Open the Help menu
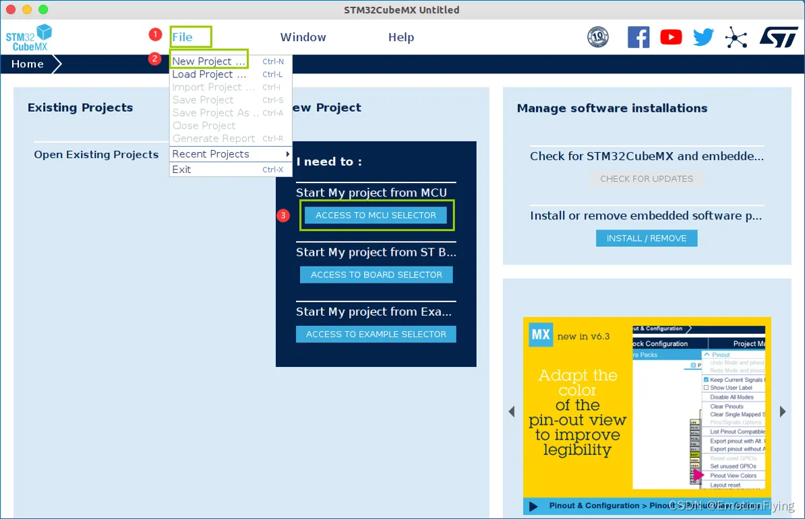Image resolution: width=805 pixels, height=519 pixels. coord(401,37)
